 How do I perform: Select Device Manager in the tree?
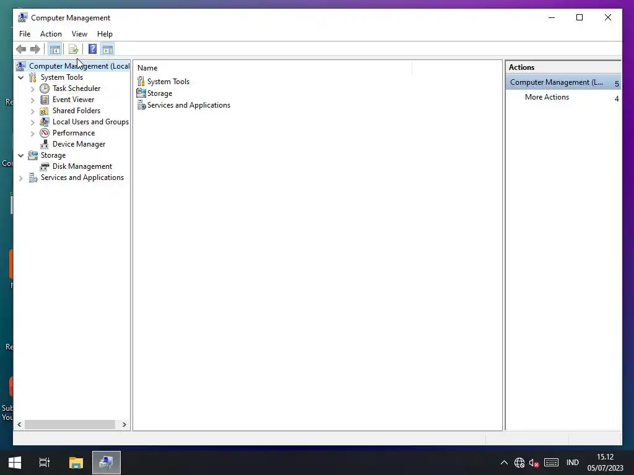tap(79, 144)
